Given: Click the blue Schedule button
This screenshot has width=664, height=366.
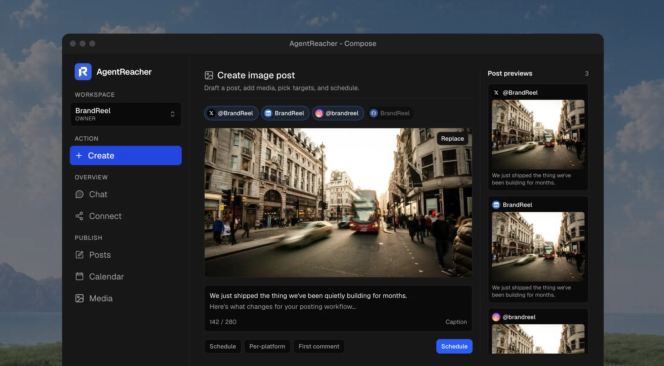Looking at the screenshot, I should tap(454, 346).
